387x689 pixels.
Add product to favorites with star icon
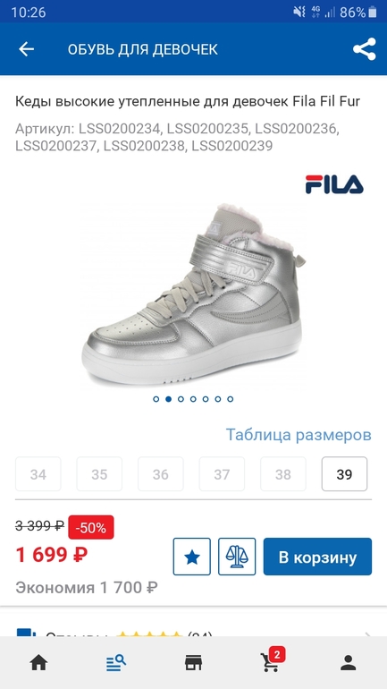192,557
